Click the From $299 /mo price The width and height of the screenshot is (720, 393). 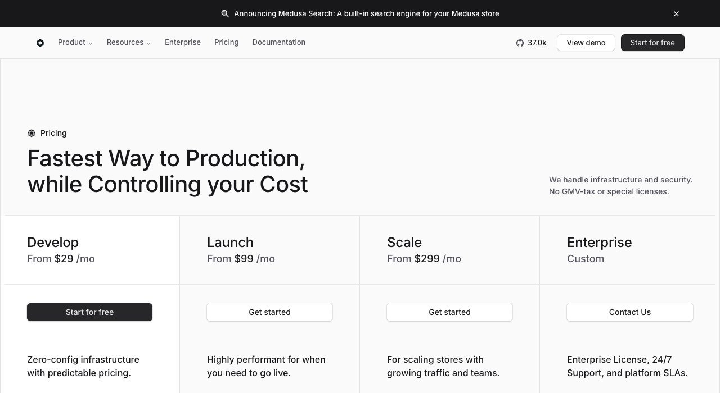[x=424, y=259]
